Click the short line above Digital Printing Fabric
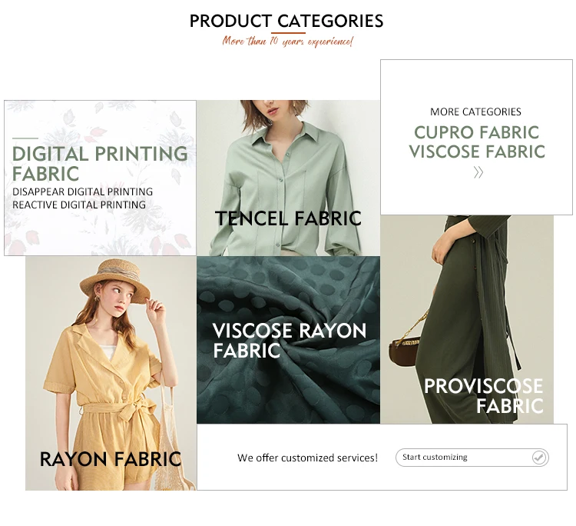 25,138
